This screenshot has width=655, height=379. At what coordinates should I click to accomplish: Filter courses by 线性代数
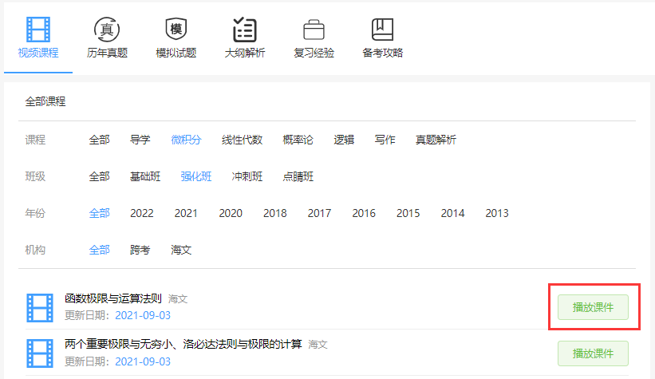tap(242, 140)
